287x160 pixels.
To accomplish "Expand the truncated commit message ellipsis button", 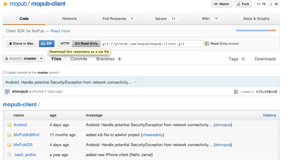I will (138, 82).
